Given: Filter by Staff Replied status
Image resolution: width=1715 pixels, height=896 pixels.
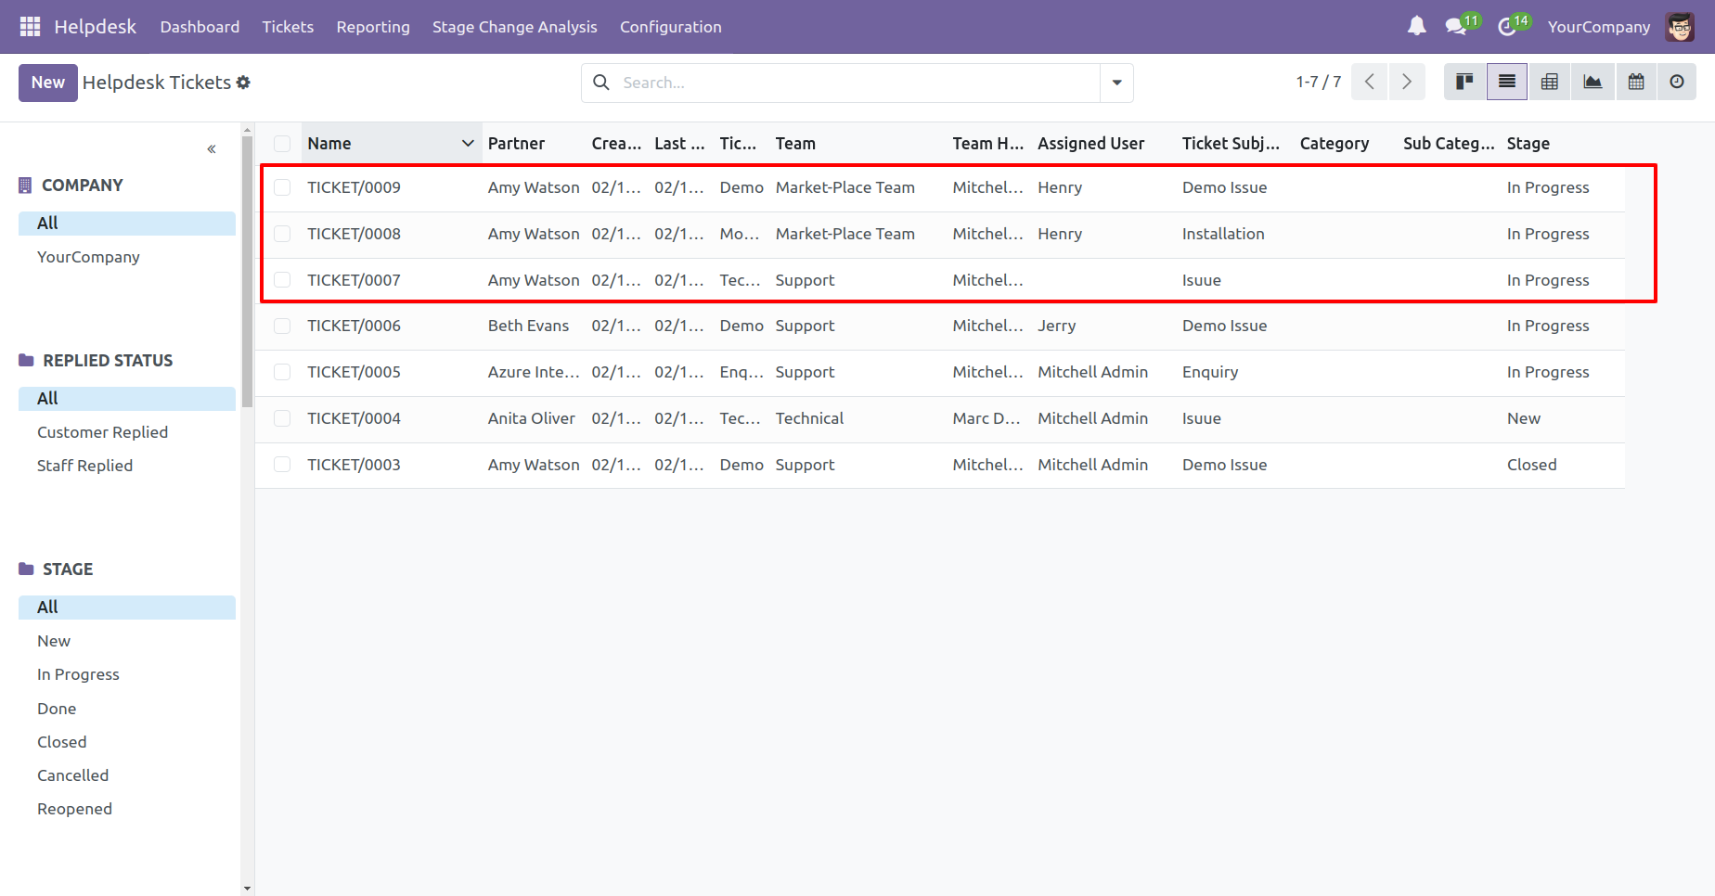Looking at the screenshot, I should [85, 466].
